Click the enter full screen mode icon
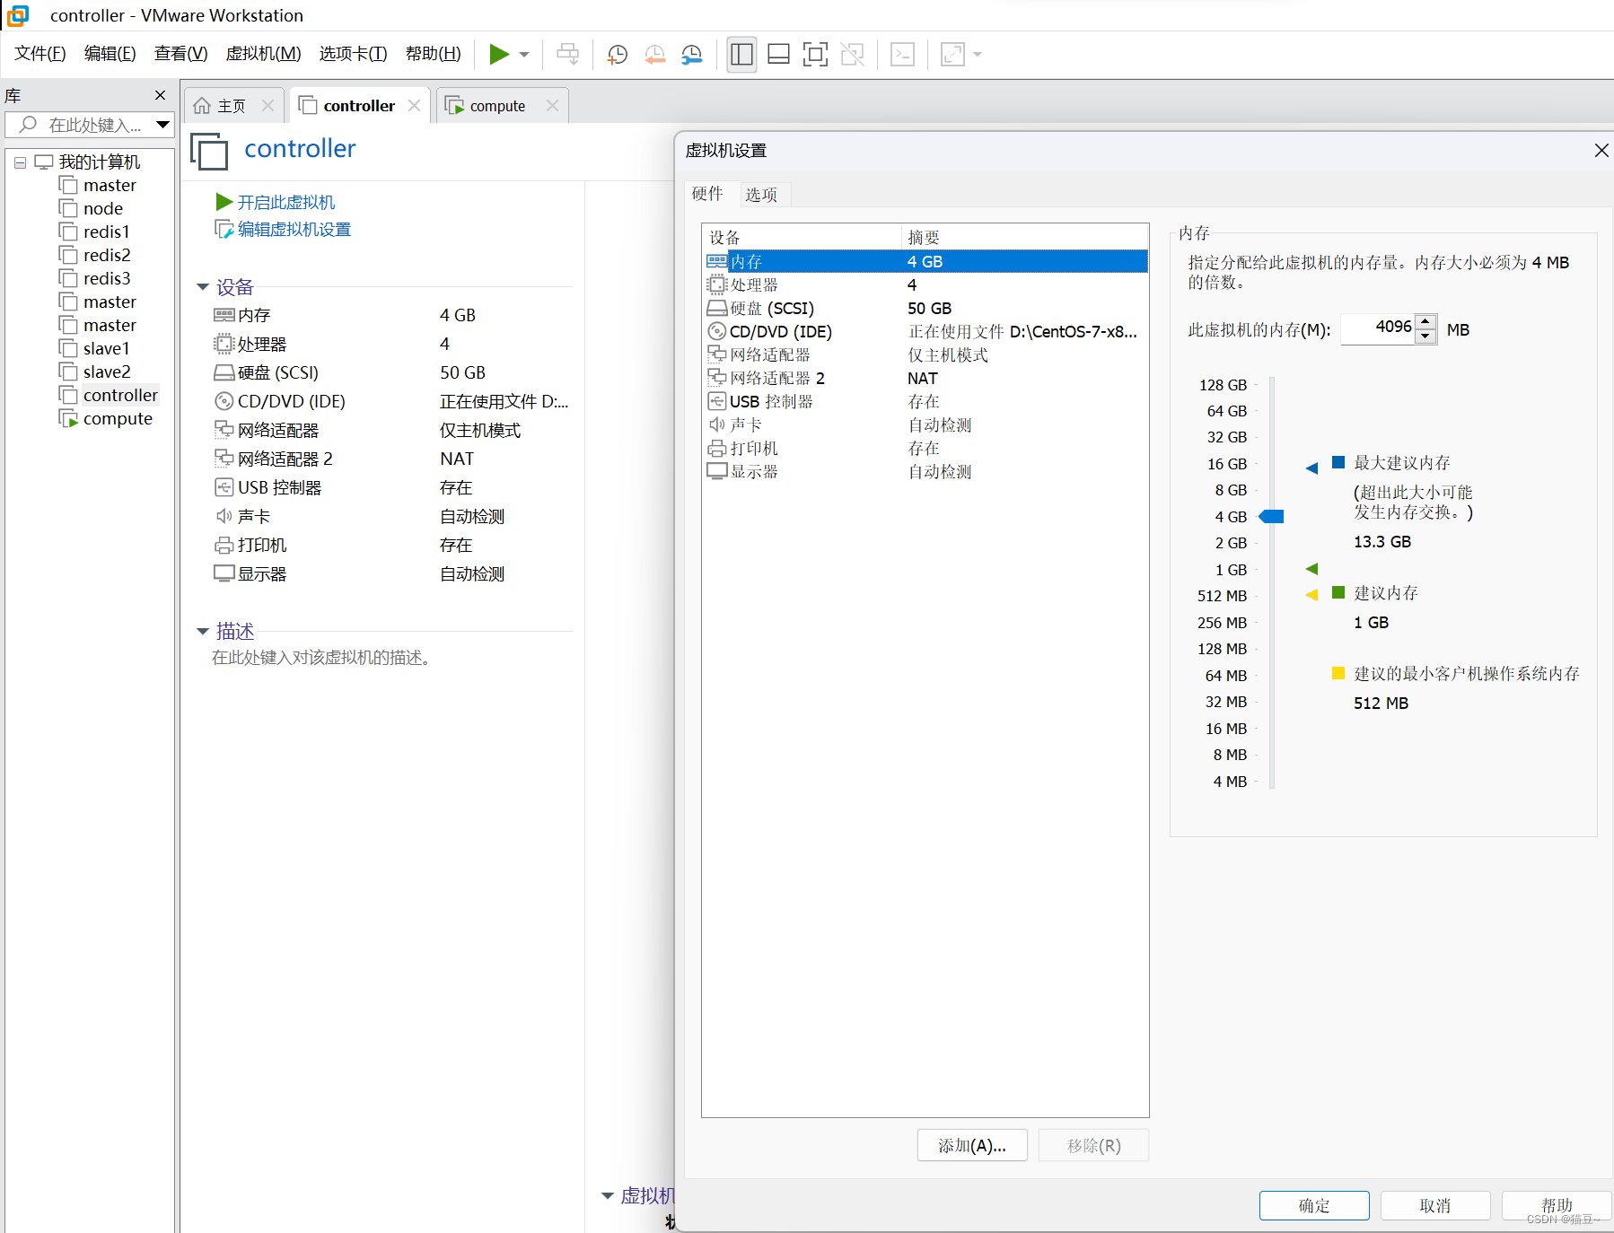The width and height of the screenshot is (1614, 1233). click(x=815, y=55)
